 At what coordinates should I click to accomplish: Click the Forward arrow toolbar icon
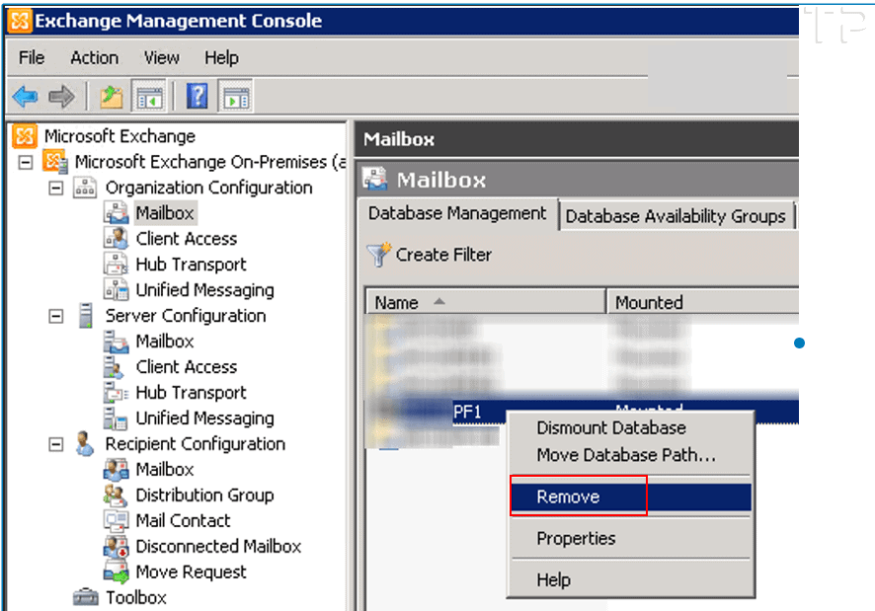[61, 97]
